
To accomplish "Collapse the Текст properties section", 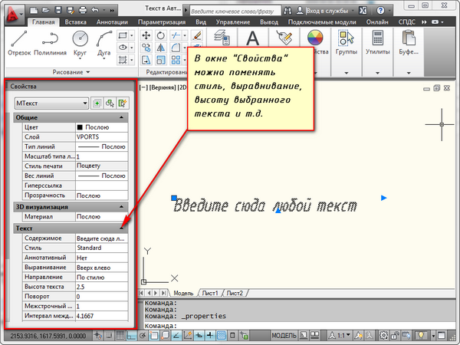I will pyautogui.click(x=121, y=228).
